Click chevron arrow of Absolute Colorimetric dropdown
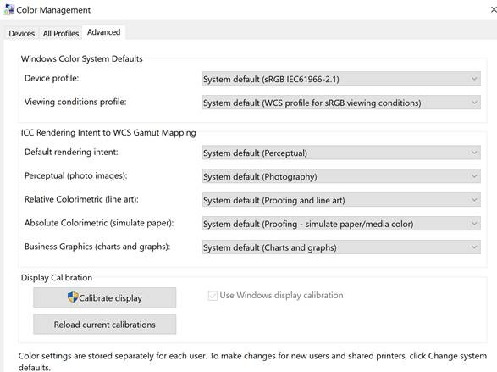 pyautogui.click(x=474, y=224)
